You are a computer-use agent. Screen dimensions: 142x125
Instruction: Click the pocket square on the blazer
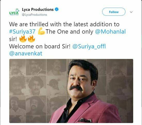[85, 120]
